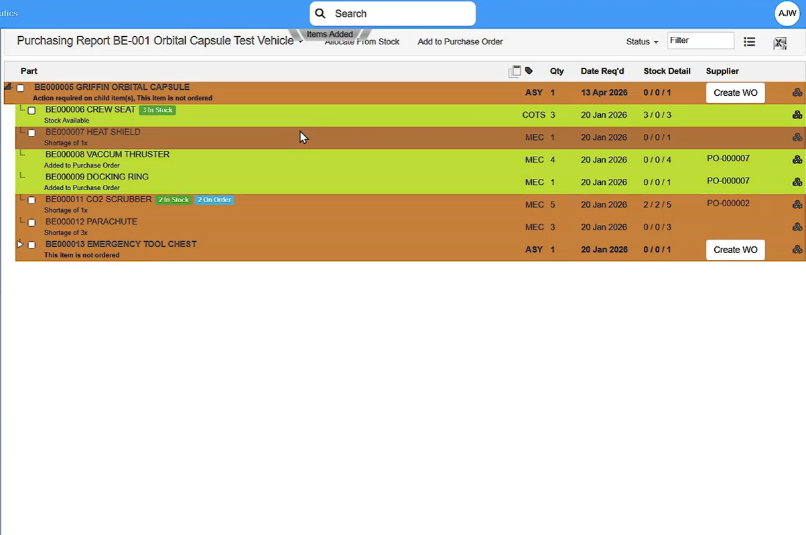The image size is (806, 535).
Task: Create WO for Griffin Orbital Capsule
Action: tap(735, 93)
